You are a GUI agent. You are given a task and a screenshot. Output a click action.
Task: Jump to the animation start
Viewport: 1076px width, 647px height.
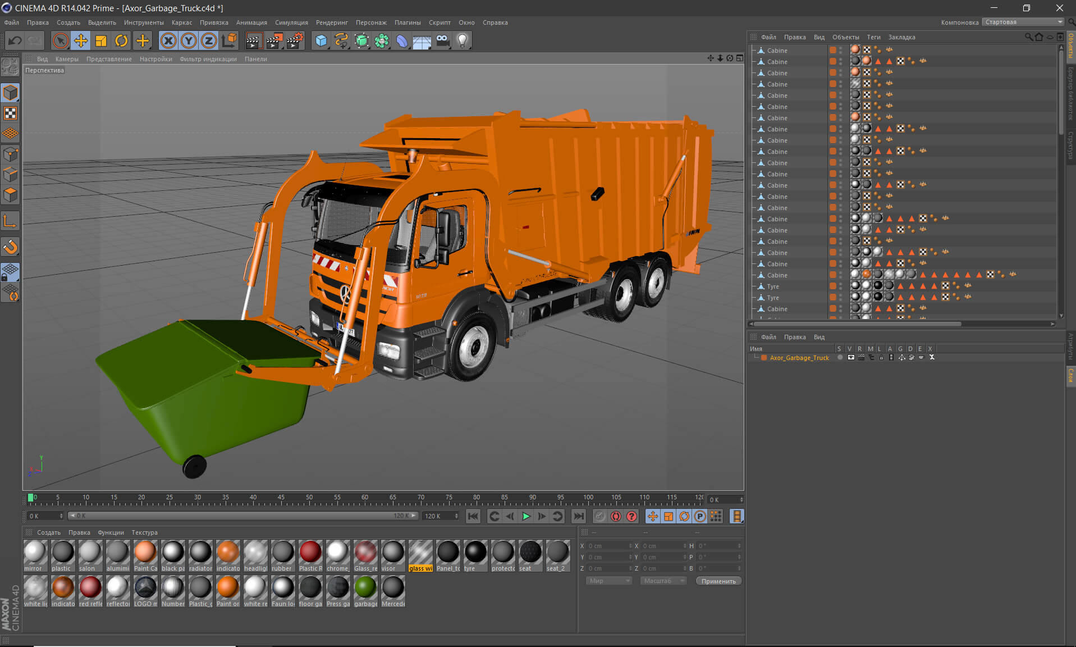473,516
